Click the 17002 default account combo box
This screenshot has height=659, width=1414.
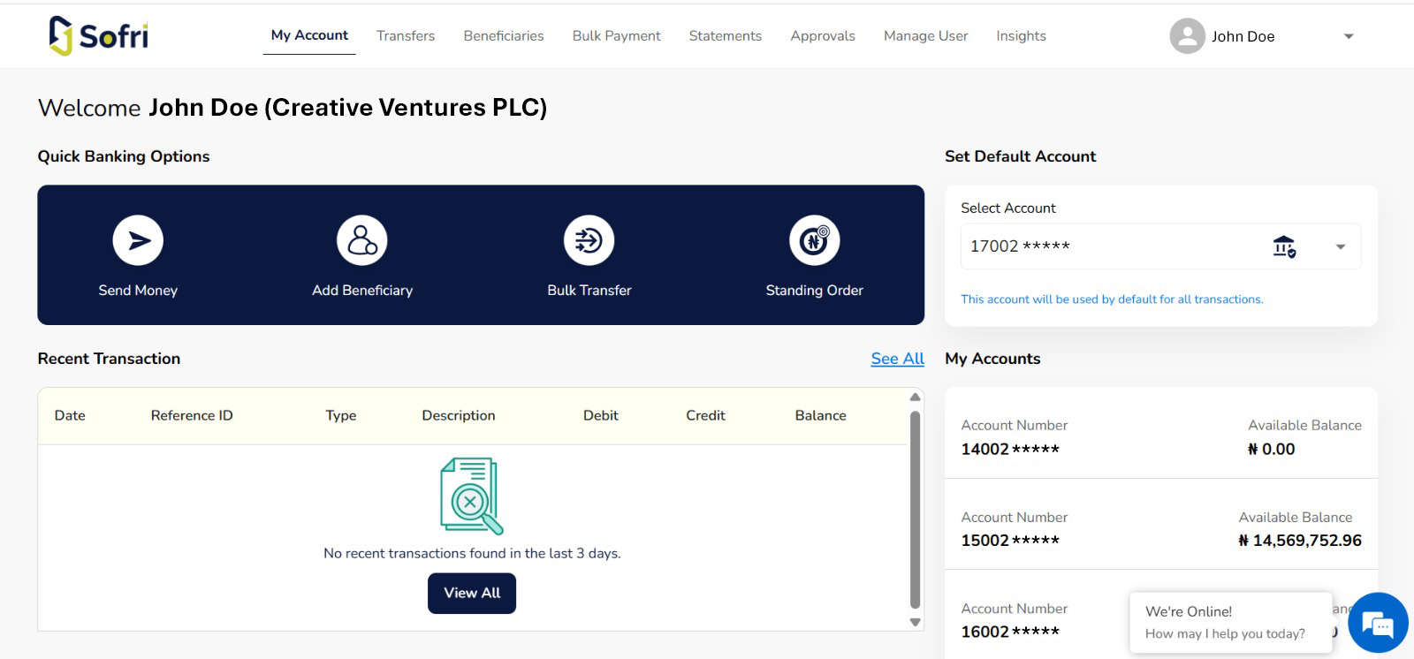[1114, 246]
